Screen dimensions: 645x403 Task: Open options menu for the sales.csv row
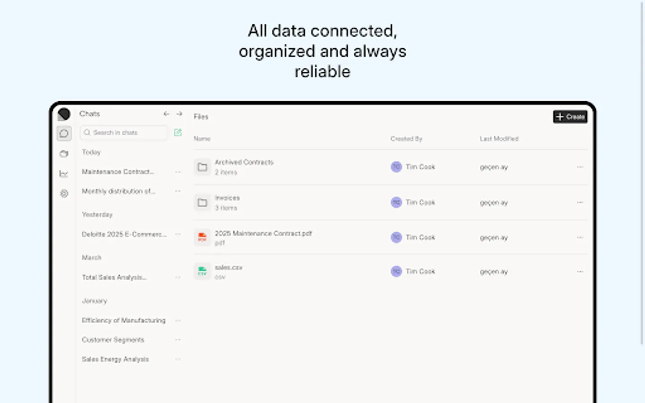(x=580, y=271)
